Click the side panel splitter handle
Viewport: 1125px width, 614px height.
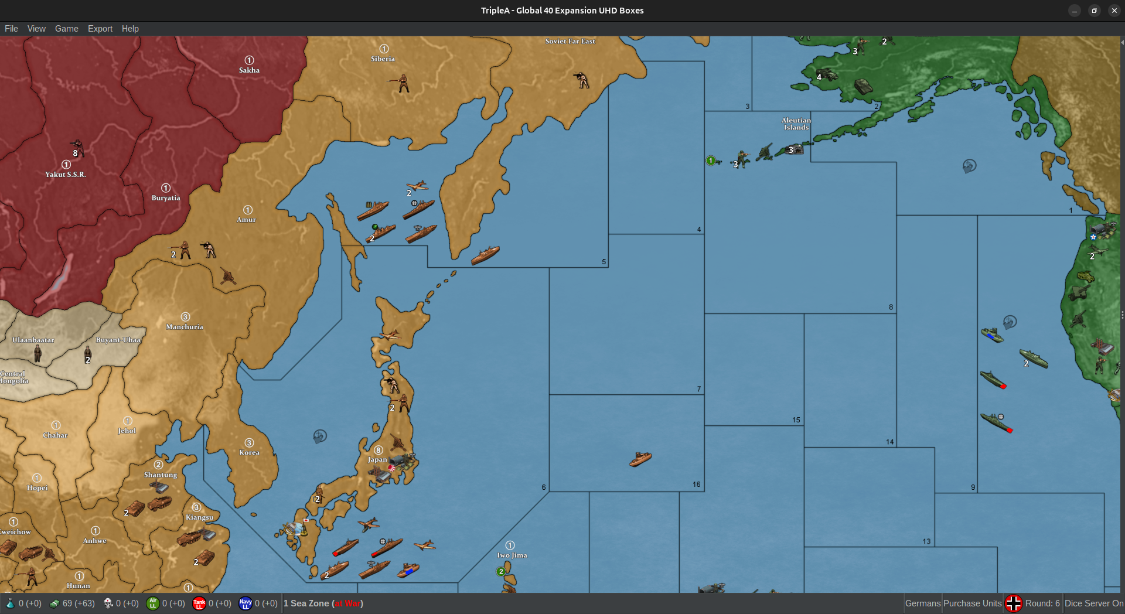[x=1122, y=315]
